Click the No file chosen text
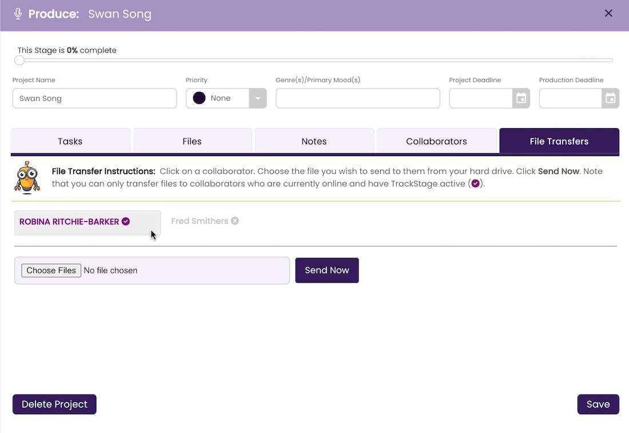Image resolution: width=629 pixels, height=433 pixels. click(x=110, y=271)
